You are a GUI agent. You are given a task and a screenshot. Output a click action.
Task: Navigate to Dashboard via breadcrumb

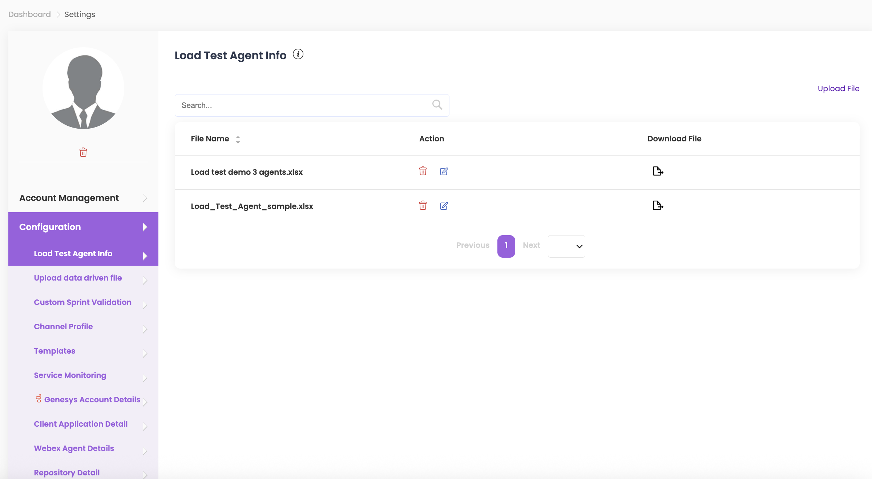[29, 15]
